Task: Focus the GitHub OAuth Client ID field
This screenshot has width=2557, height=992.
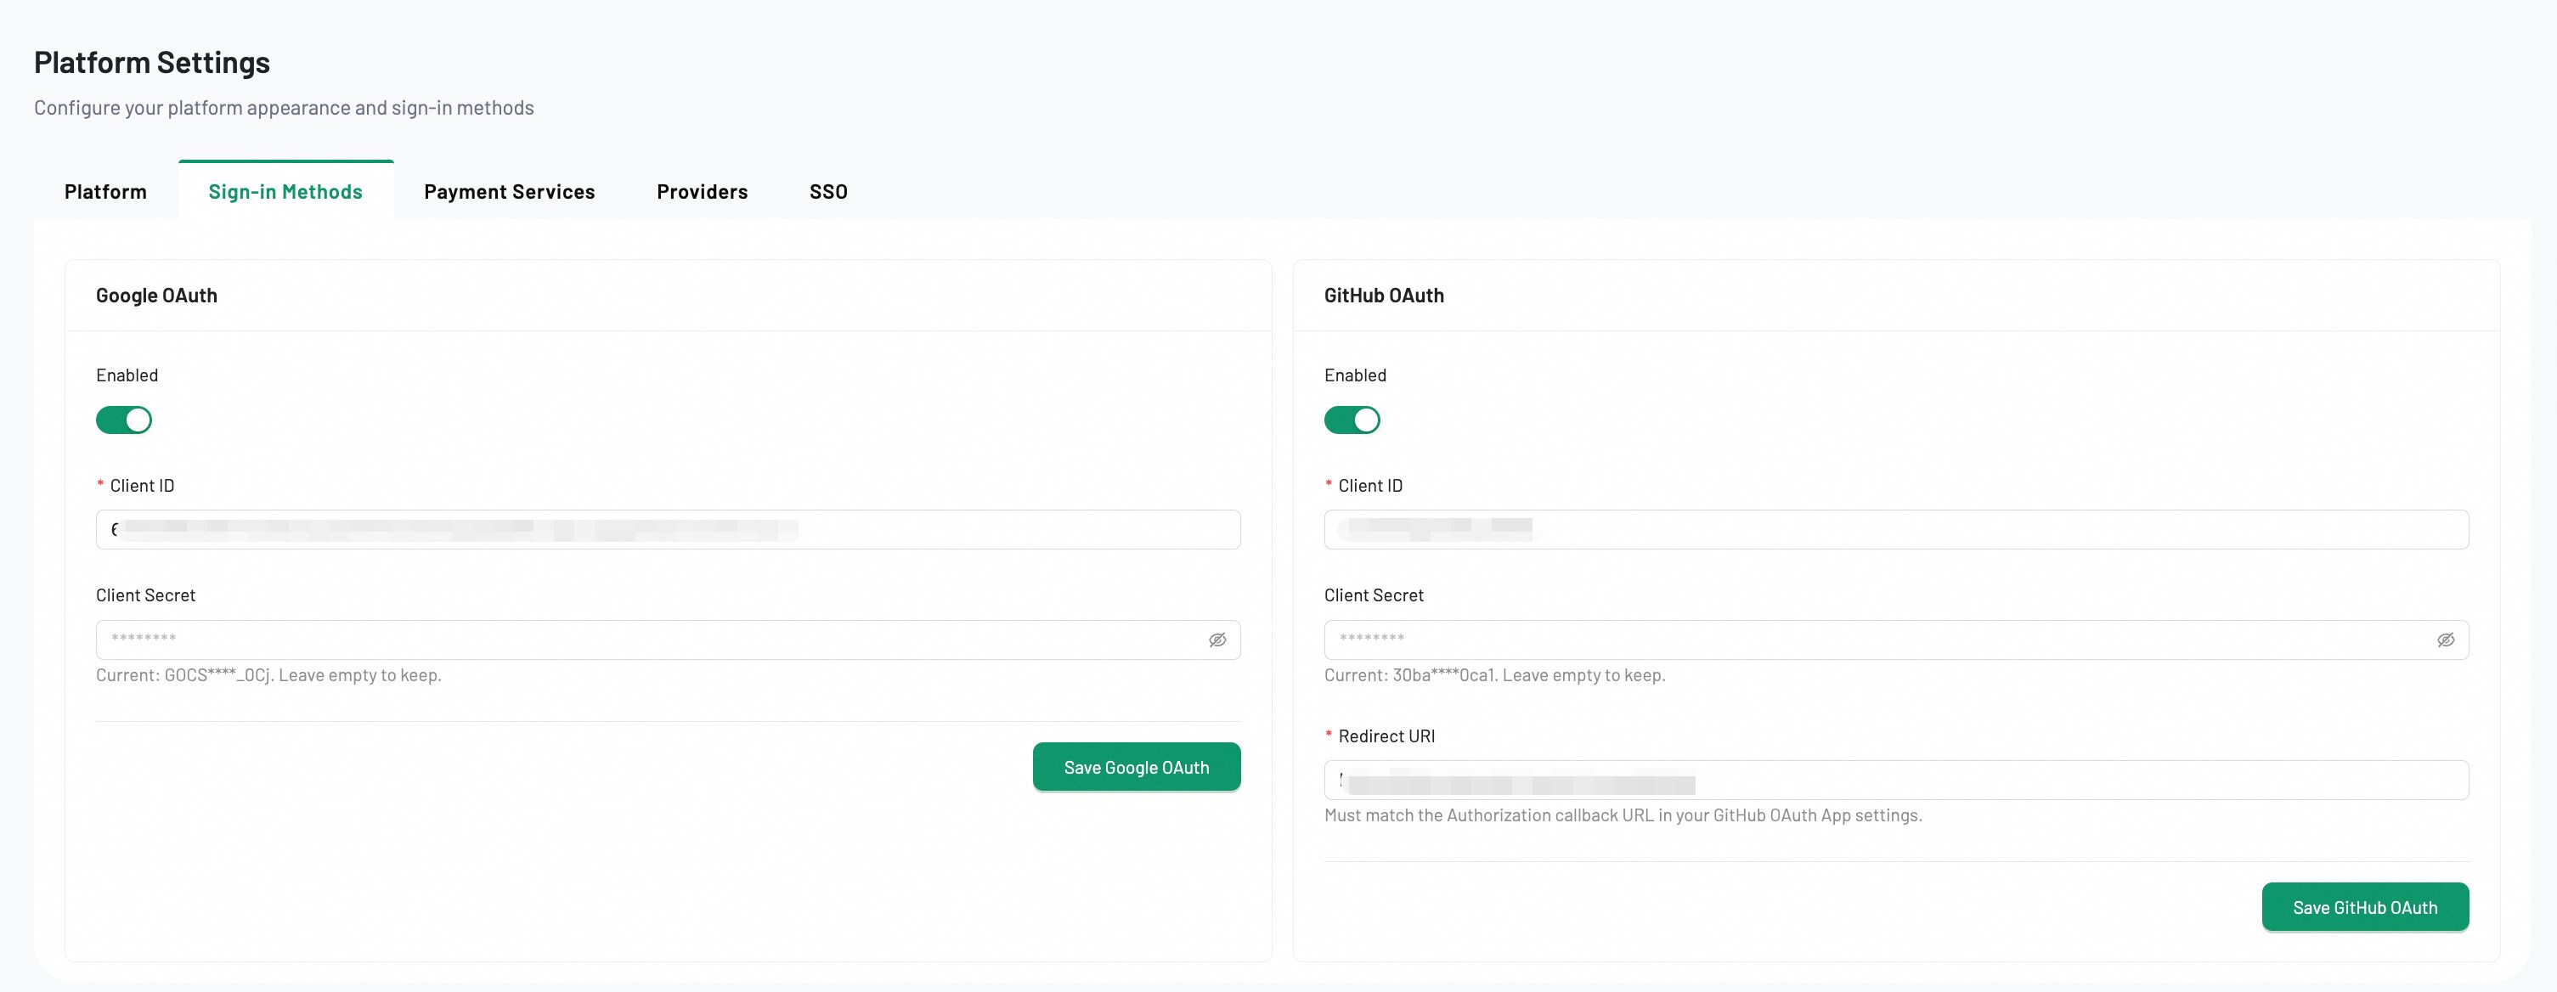Action: click(x=1896, y=530)
